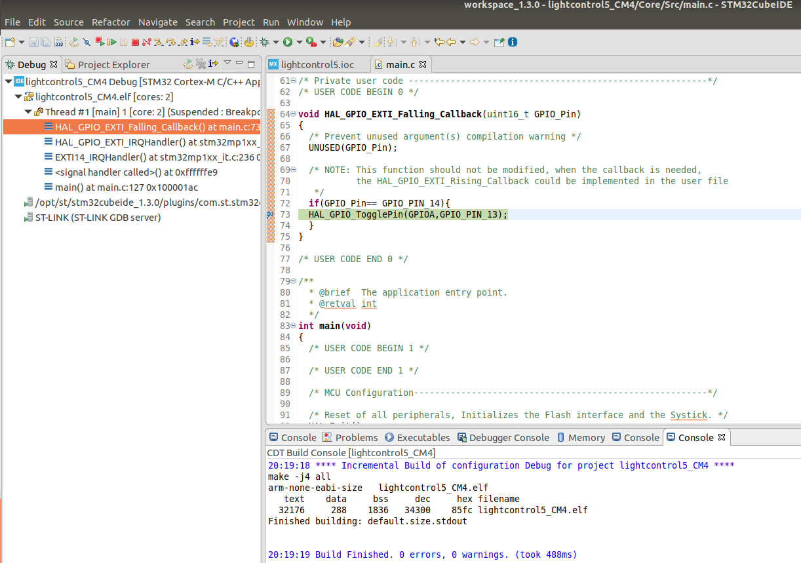Open the Debugger Console tab
This screenshot has width=801, height=563.
pyautogui.click(x=503, y=437)
